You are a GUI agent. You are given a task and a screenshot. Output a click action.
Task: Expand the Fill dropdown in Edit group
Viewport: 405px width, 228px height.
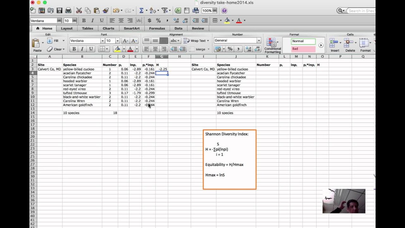tap(63, 41)
